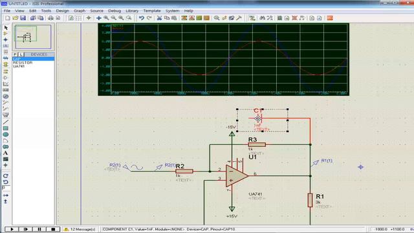Image resolution: width=414 pixels, height=233 pixels.
Task: Click resistor R2 at the input
Action: (184, 171)
